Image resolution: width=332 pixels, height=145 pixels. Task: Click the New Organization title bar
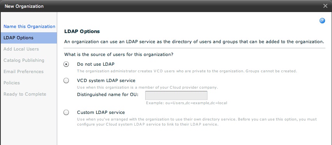click(x=166, y=6)
